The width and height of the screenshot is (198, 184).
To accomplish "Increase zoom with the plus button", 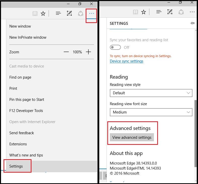I will pyautogui.click(x=88, y=52).
